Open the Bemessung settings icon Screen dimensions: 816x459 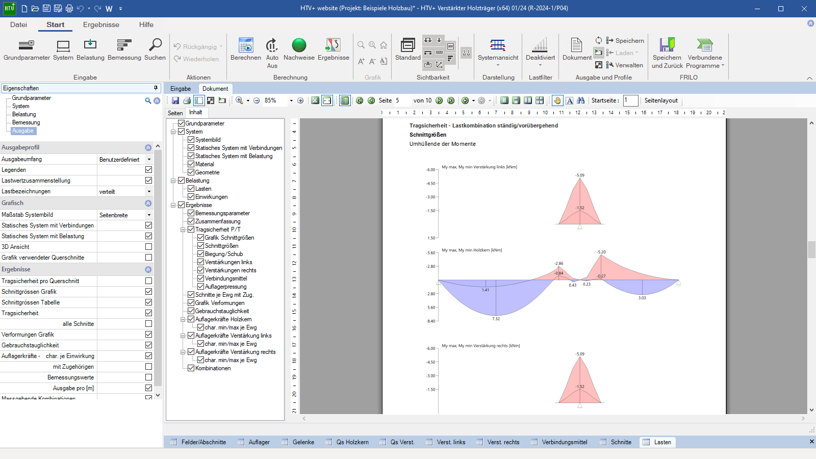coord(124,50)
